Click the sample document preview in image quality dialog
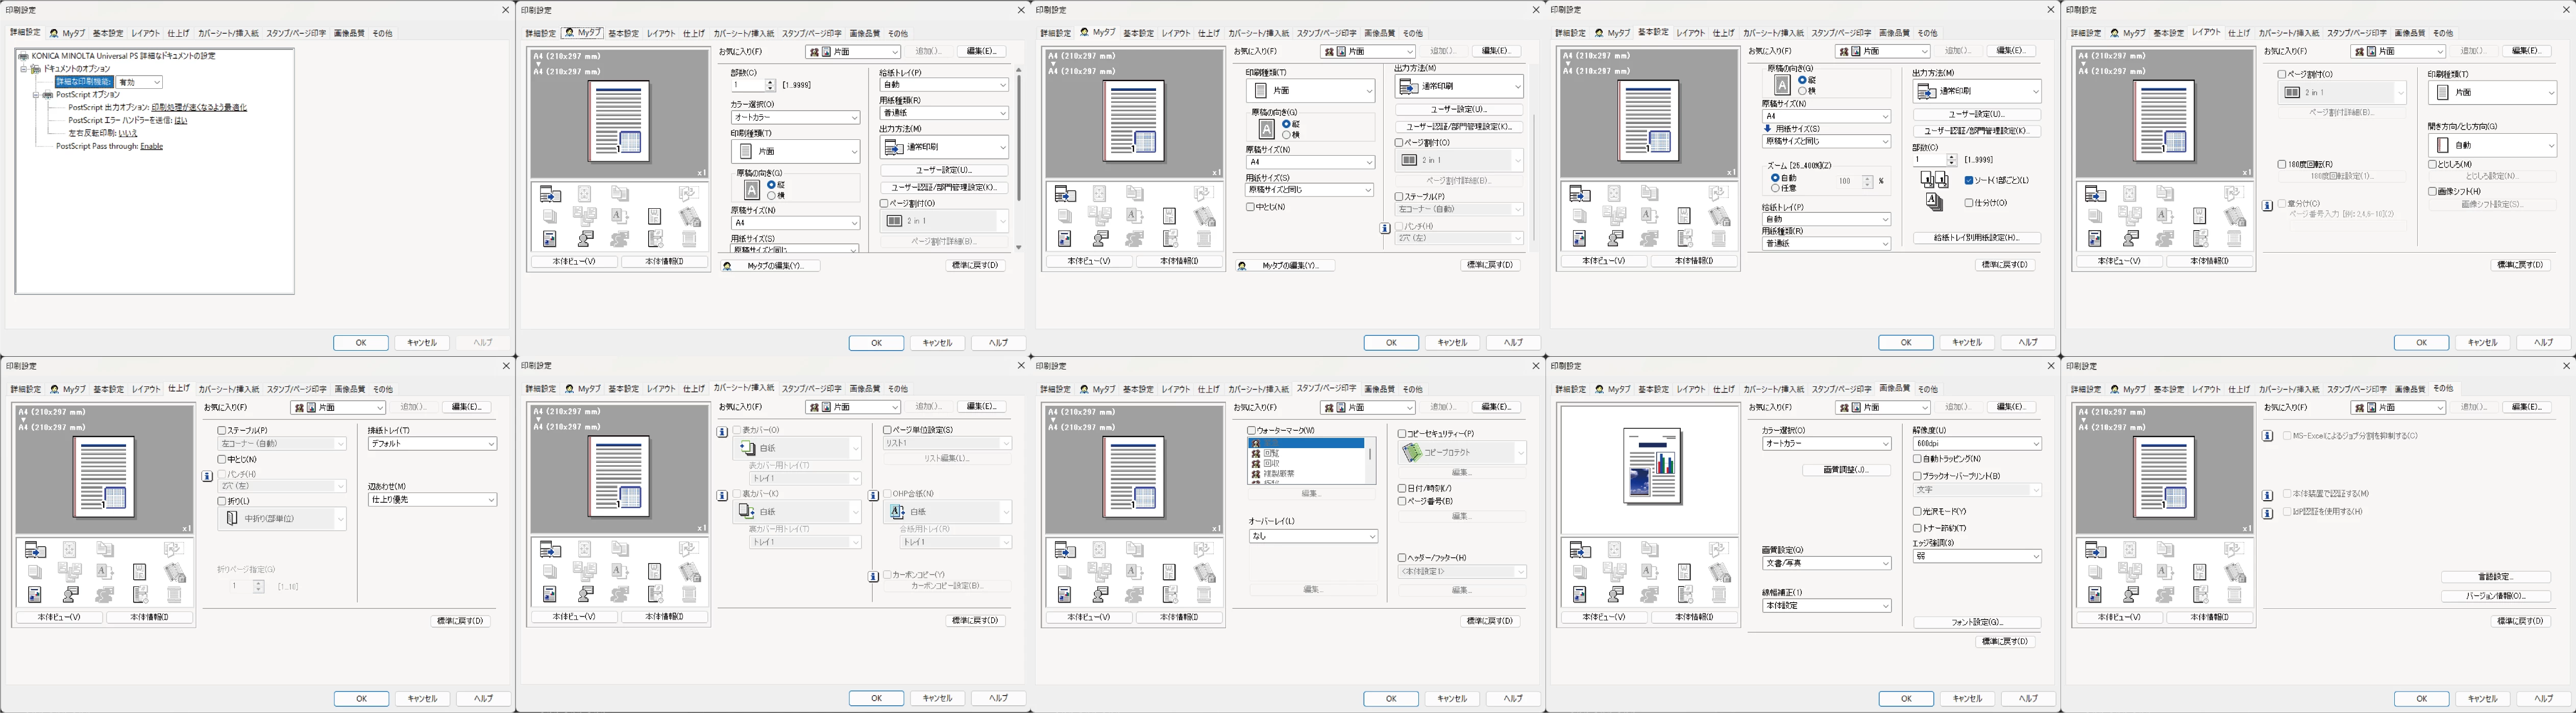2576x713 pixels. tap(1651, 466)
